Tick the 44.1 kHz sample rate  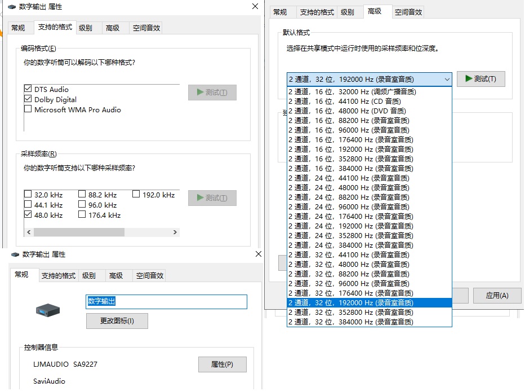coord(28,204)
